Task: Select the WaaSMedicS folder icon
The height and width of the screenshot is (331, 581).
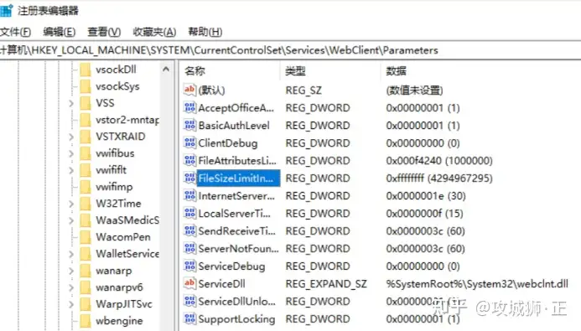Action: [86, 220]
